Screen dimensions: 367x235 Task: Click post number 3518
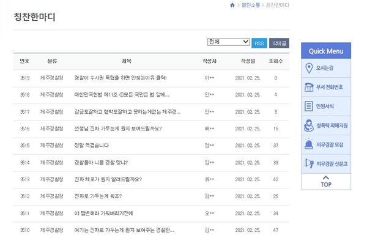pos(25,95)
